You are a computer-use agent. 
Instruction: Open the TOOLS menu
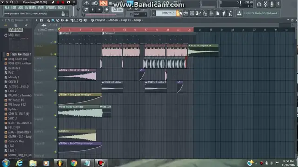[x=61, y=8]
